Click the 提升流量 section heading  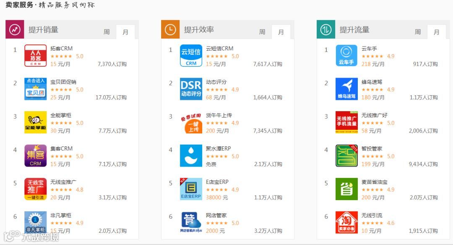pos(354,30)
